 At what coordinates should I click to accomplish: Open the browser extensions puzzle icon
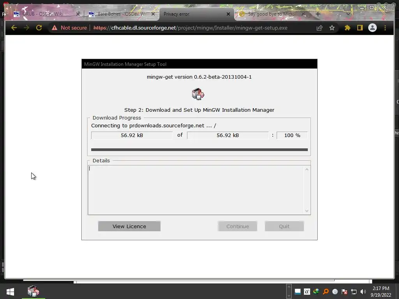[347, 28]
